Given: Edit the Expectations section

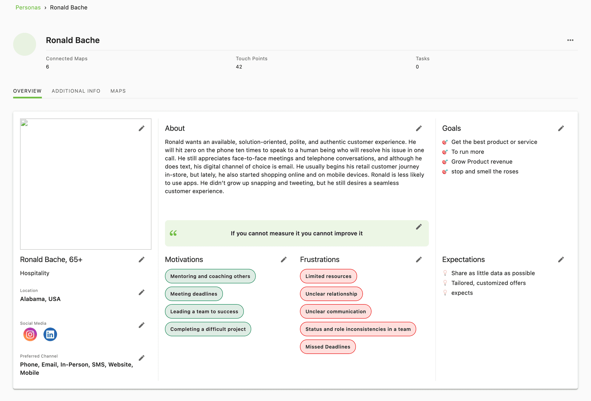Looking at the screenshot, I should 561,260.
